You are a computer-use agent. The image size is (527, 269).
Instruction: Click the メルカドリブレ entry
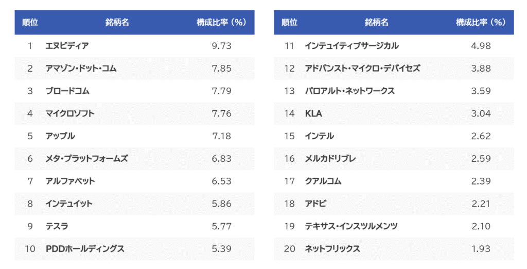(330, 159)
